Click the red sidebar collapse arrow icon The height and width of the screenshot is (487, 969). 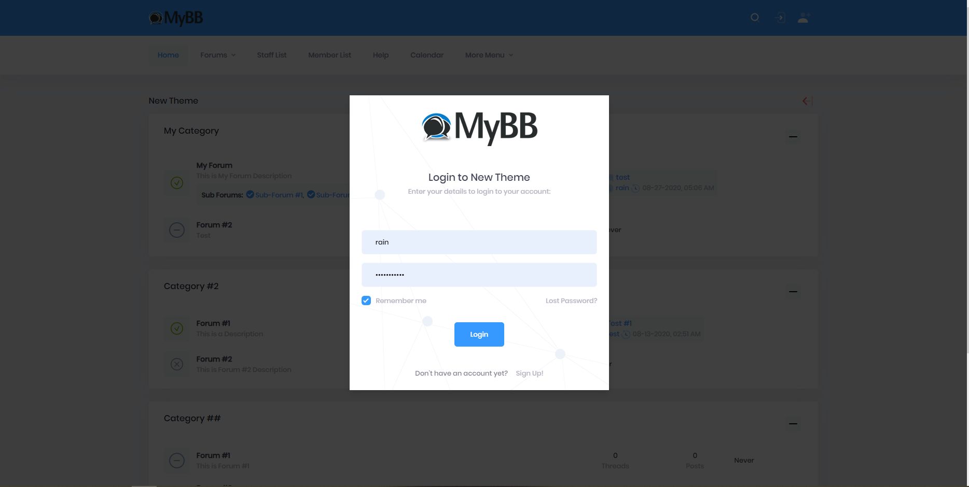point(807,101)
